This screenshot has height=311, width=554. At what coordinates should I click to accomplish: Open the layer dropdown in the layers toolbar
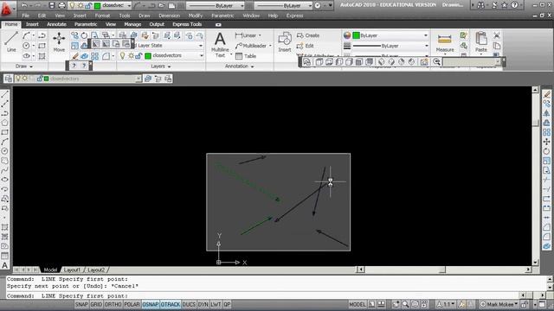(x=138, y=79)
